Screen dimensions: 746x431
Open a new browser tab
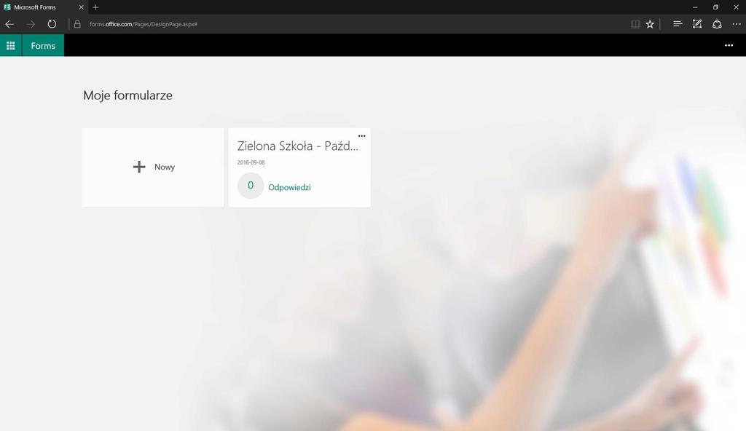[x=95, y=7]
